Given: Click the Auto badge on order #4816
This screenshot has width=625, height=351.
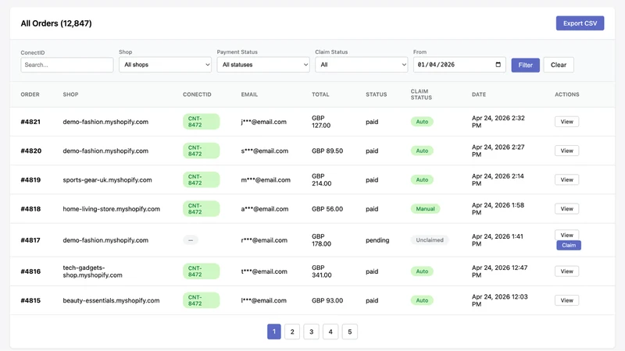Looking at the screenshot, I should pos(422,271).
